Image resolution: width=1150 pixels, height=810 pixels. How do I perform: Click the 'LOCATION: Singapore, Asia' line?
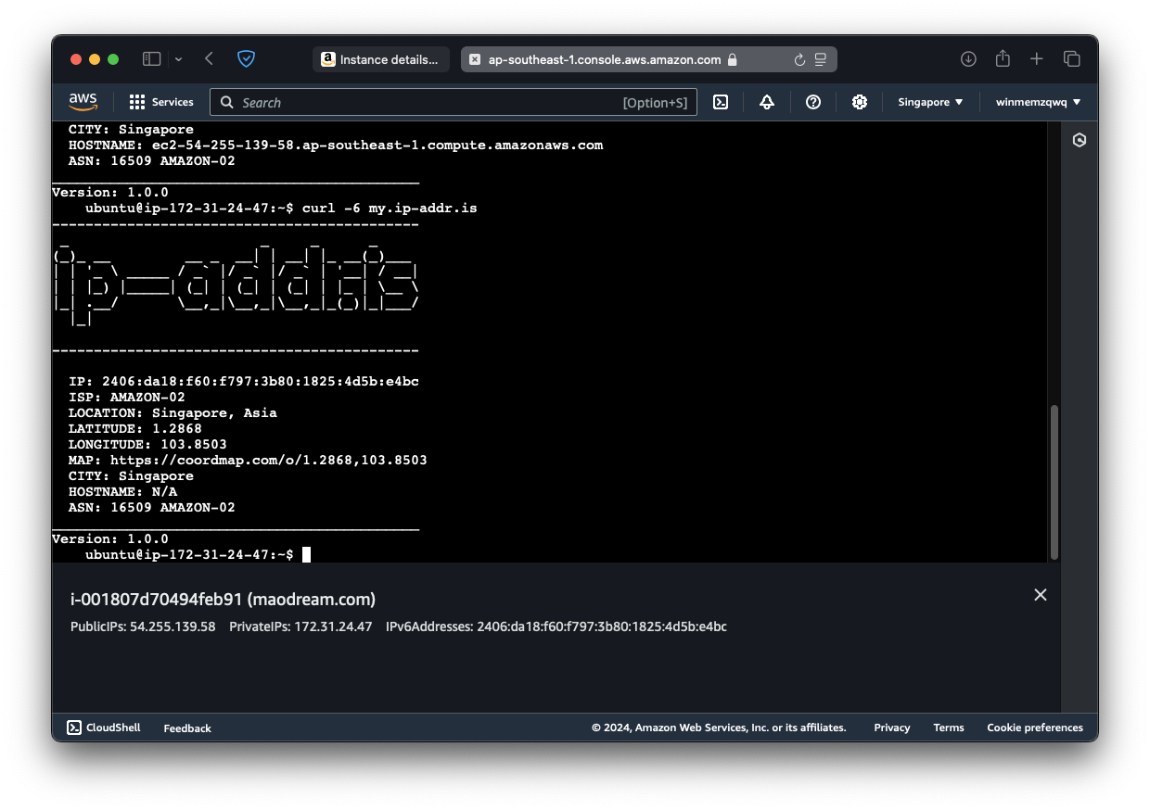click(x=172, y=412)
